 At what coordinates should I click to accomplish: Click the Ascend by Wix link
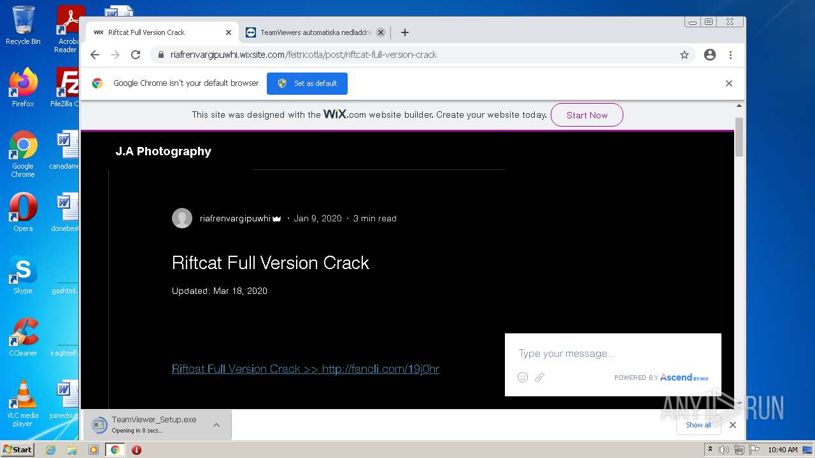684,377
